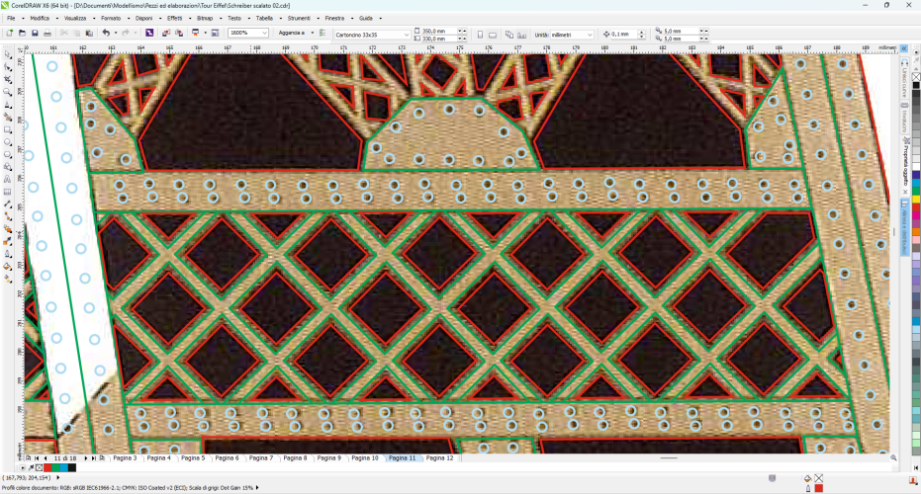Go to the last page button
Image resolution: width=921 pixels, height=494 pixels.
point(93,457)
